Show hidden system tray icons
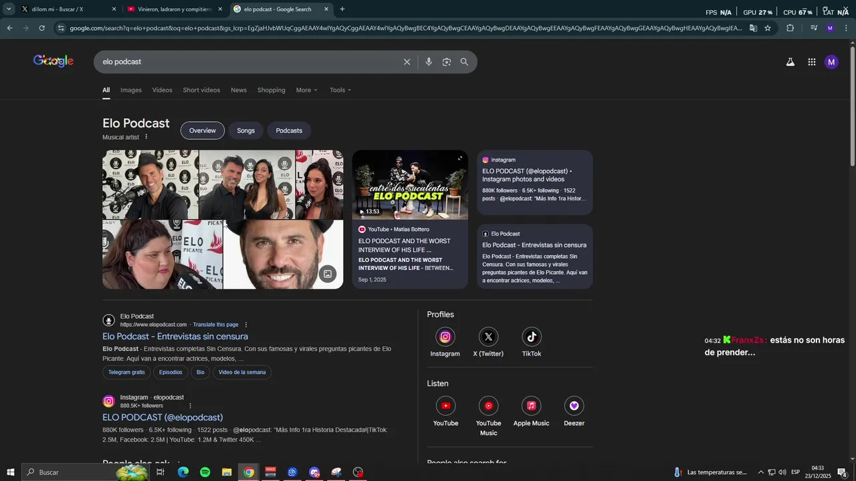This screenshot has width=856, height=481. [x=760, y=472]
